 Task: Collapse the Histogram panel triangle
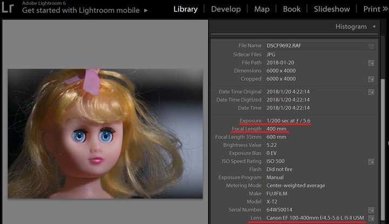[373, 26]
